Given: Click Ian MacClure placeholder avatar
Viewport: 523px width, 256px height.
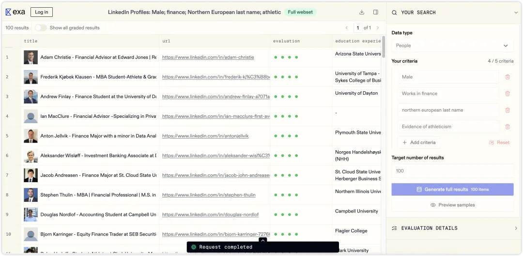Looking at the screenshot, I should click(31, 116).
